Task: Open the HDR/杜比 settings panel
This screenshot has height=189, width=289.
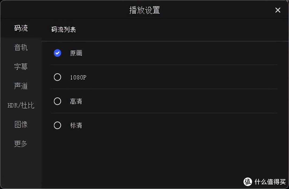Action: click(21, 105)
